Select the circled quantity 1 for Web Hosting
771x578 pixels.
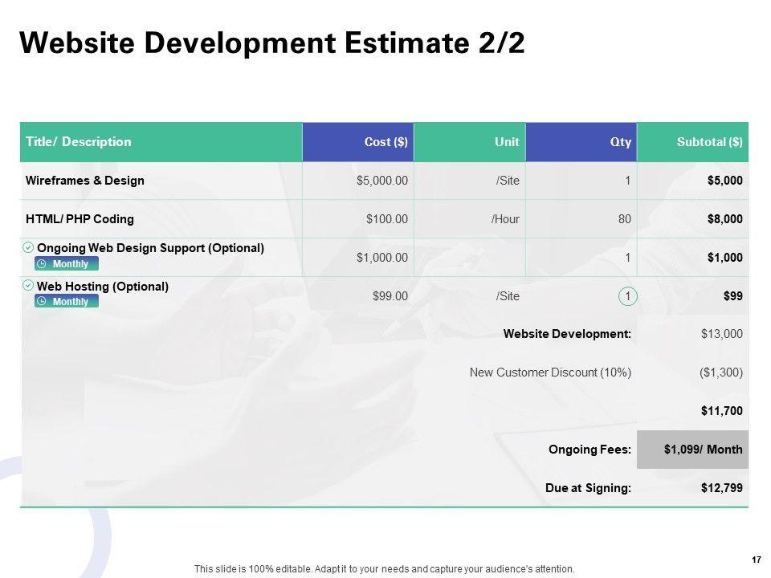(x=627, y=296)
